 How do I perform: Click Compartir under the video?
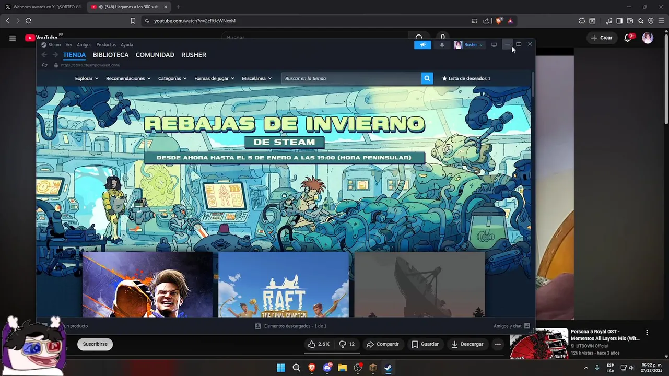coord(382,344)
